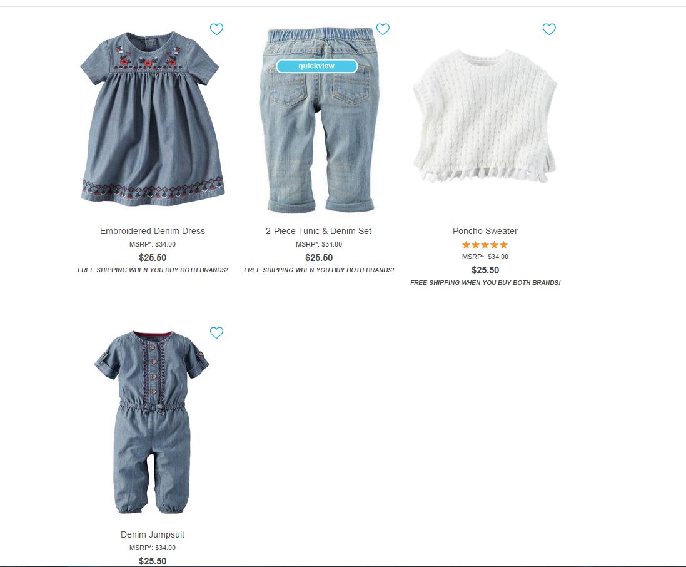This screenshot has width=686, height=567.
Task: Open quickview for the denim pants
Action: (317, 66)
